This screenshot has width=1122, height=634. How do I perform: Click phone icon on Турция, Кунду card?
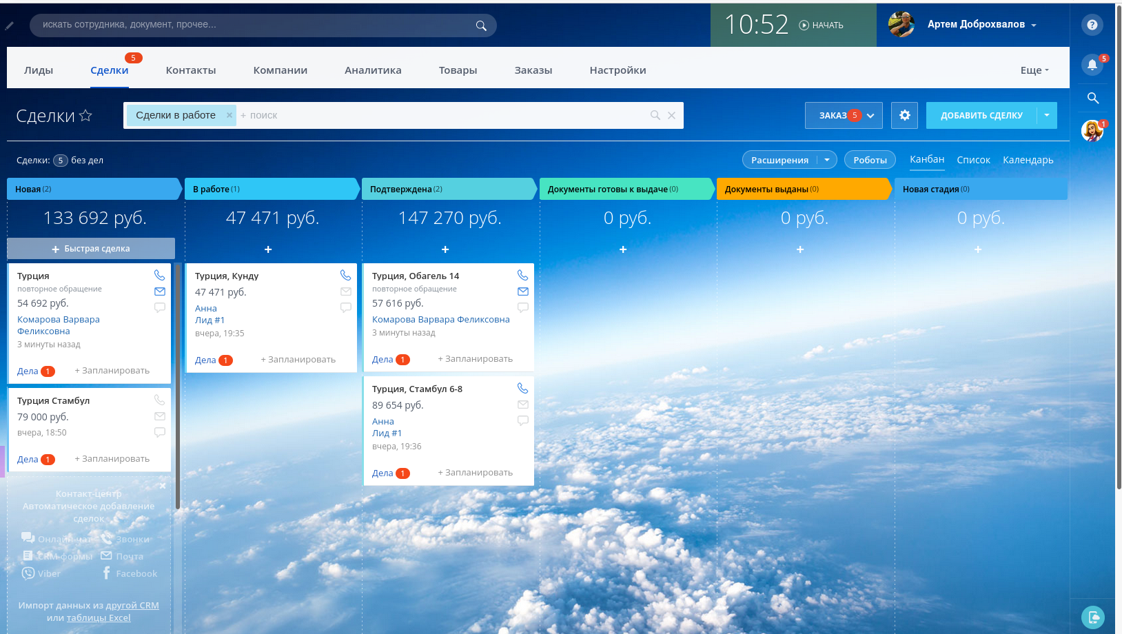point(346,275)
